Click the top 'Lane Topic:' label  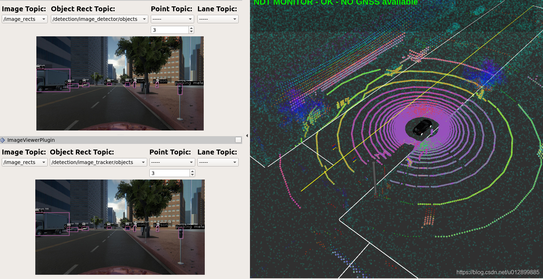pyautogui.click(x=217, y=9)
